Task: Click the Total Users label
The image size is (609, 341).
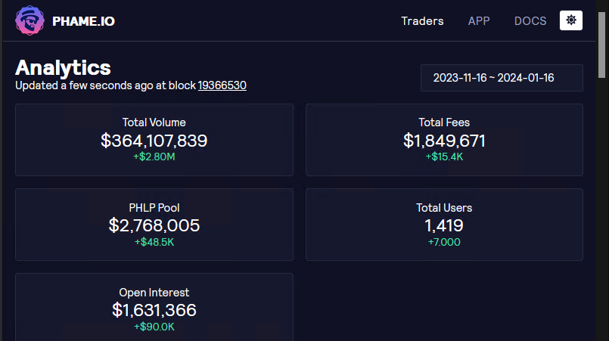Action: coord(444,208)
